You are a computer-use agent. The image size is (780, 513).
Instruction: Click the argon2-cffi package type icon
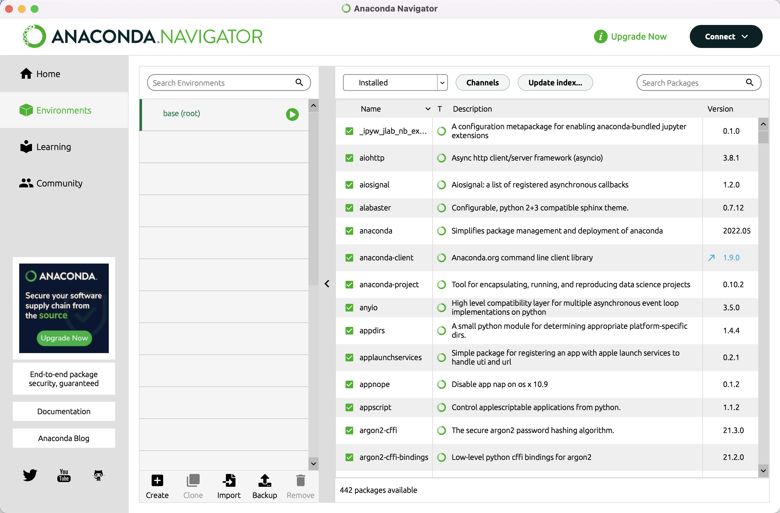pyautogui.click(x=442, y=430)
